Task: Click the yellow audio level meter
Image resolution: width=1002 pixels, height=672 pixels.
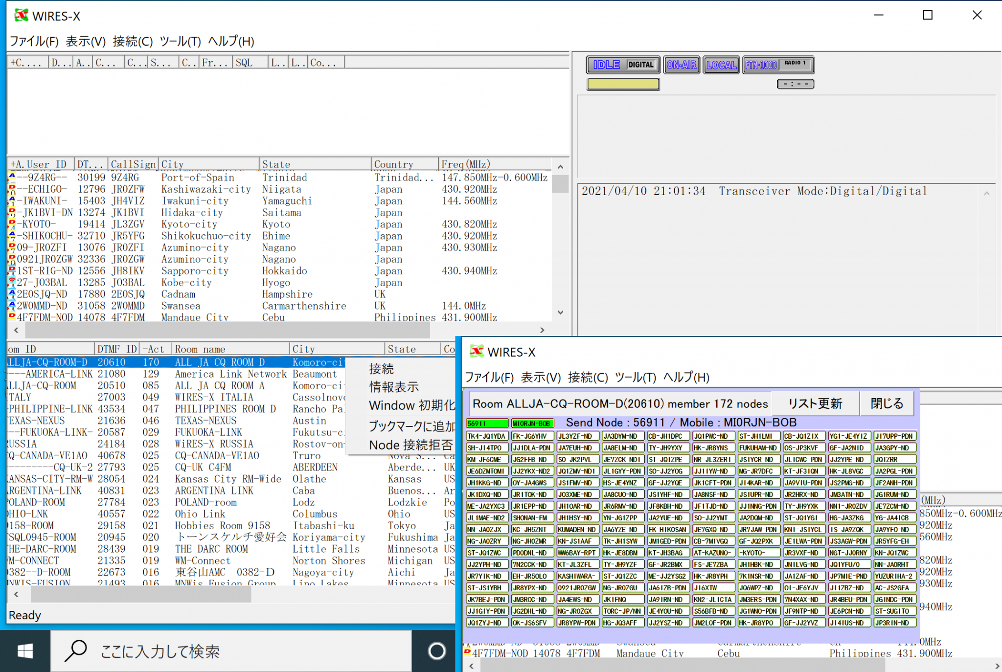Action: pos(623,84)
